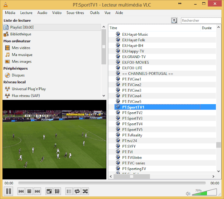Click the VLC cone title bar icon

6,5
